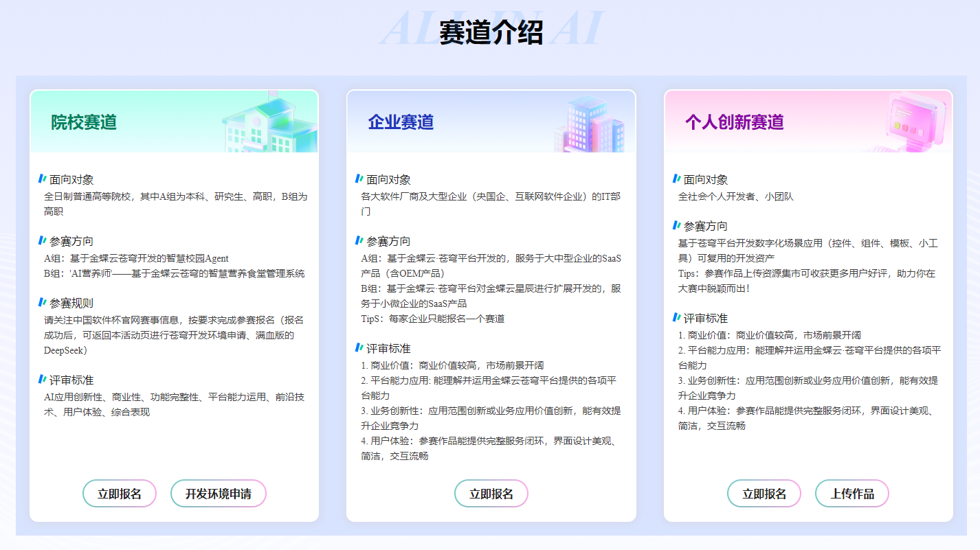This screenshot has width=980, height=550.
Task: Click the blue marker icon before 参赛方向 in 企业赛道
Action: (x=358, y=241)
